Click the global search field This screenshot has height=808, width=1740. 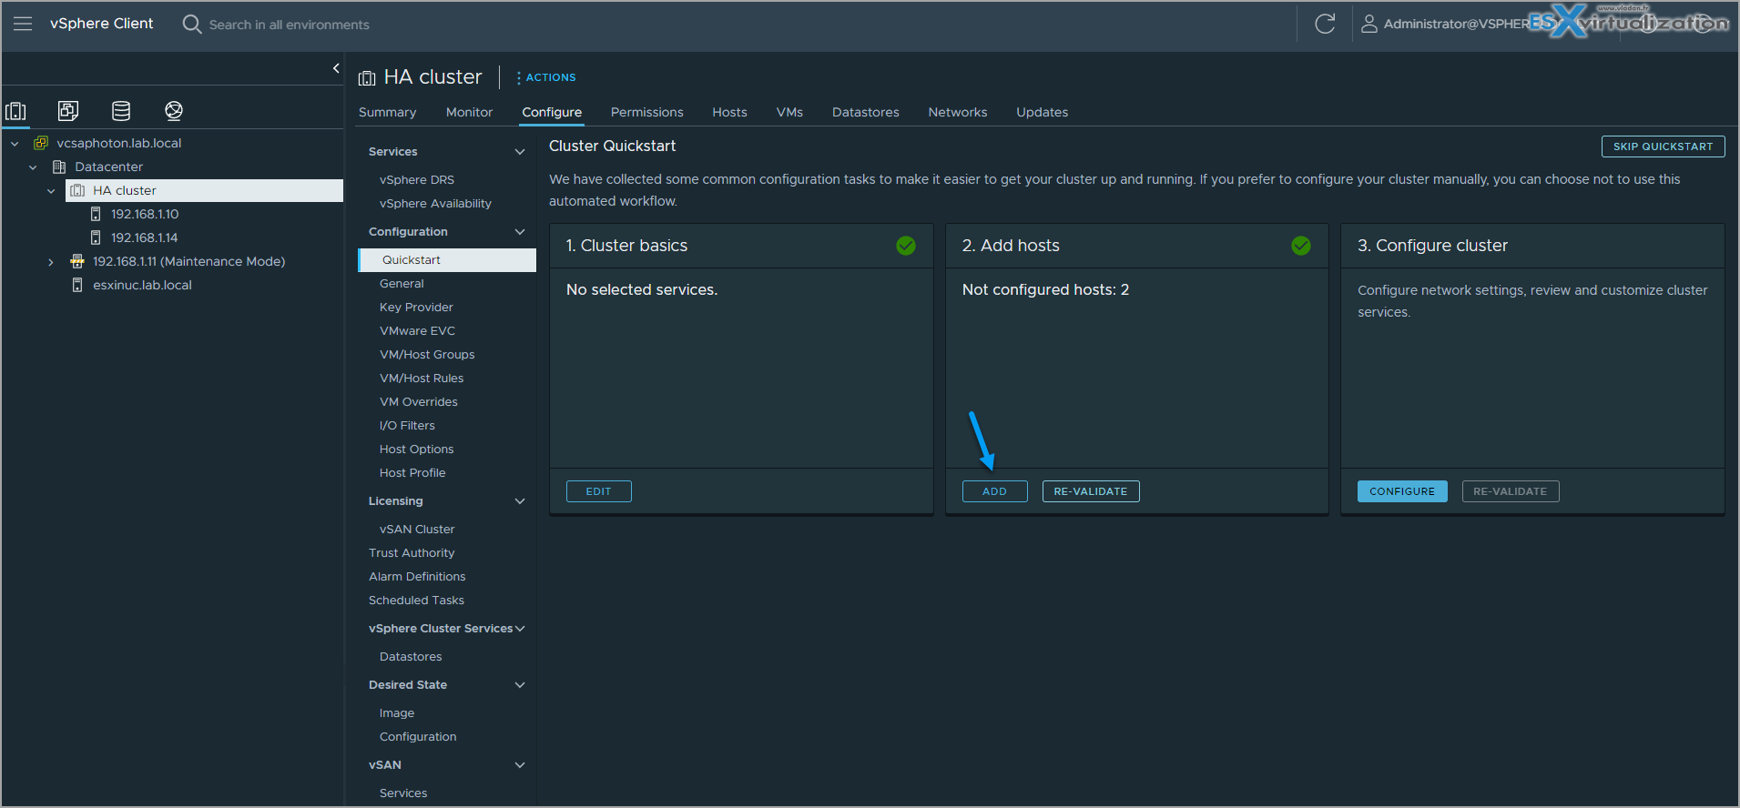290,25
